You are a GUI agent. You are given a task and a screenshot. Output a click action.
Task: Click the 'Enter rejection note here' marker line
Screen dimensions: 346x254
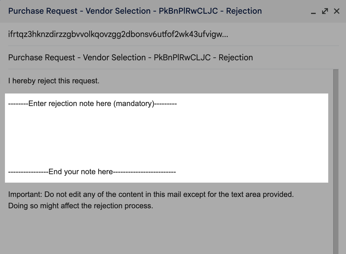(92, 103)
